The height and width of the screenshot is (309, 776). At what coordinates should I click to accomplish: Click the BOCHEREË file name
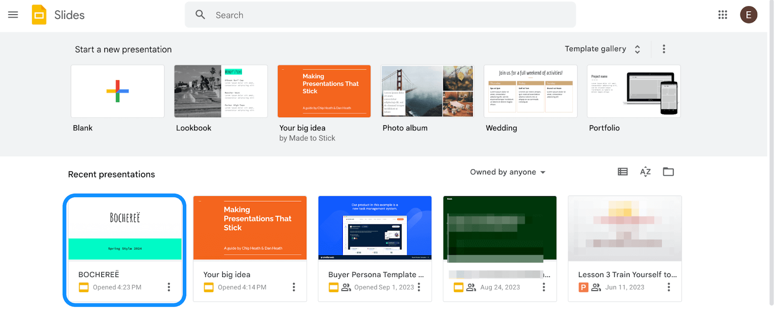[x=99, y=274]
